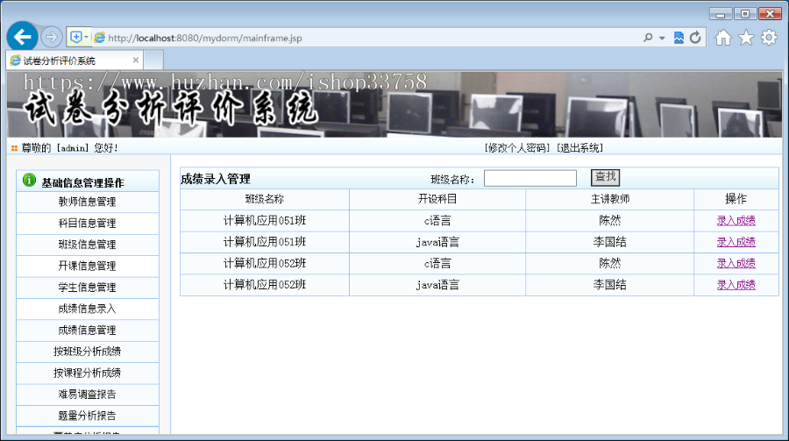This screenshot has height=441, width=789.
Task: Click 计算机应用051班 in the first row
Action: click(x=265, y=221)
